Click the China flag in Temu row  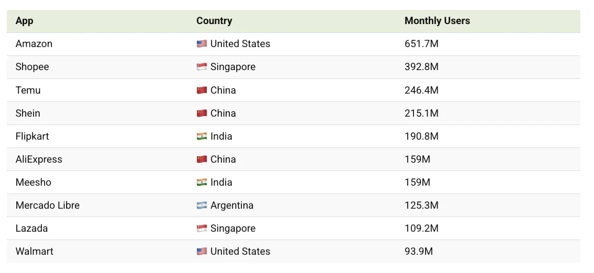[201, 90]
